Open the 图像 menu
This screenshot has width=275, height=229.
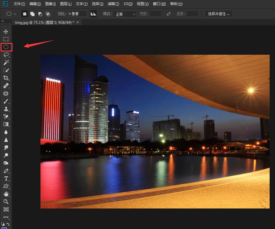[x=51, y=4]
